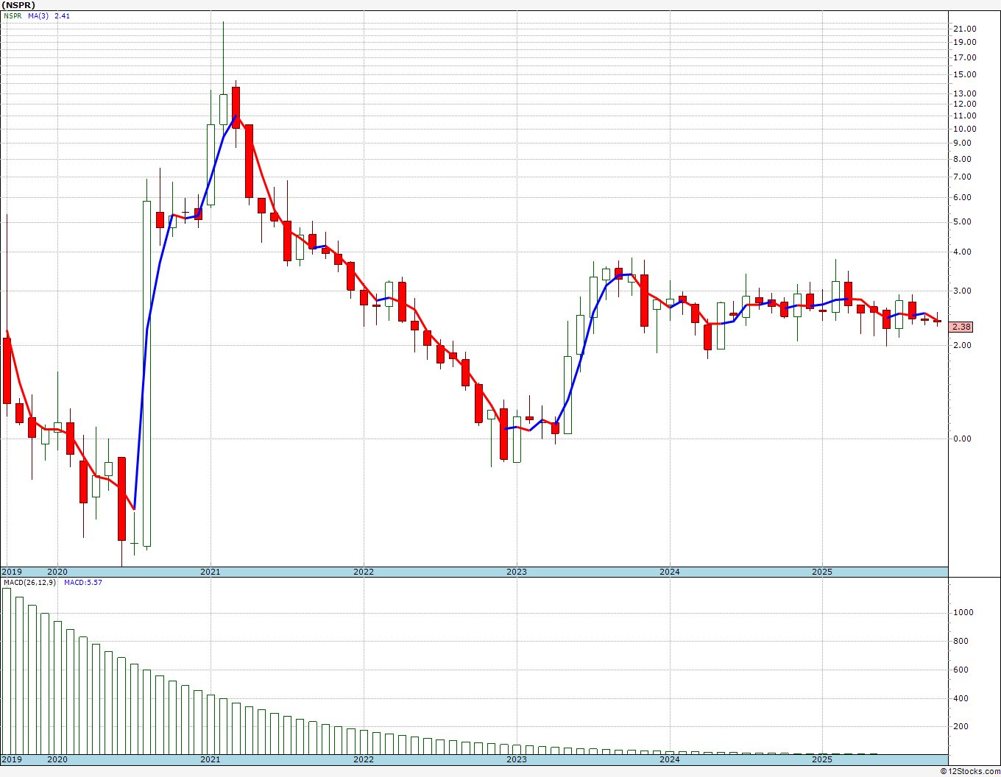
Task: Click 2025 on the price chart time axis
Action: pos(822,572)
